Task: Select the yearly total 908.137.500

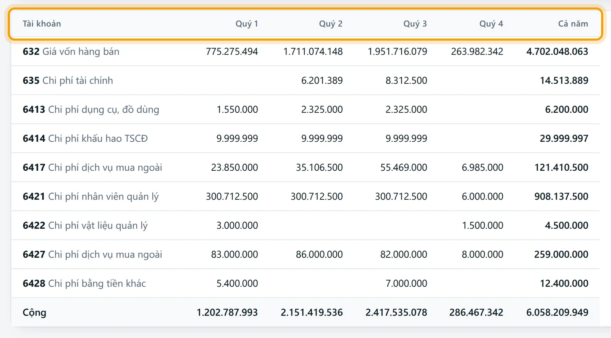Action: [x=561, y=197]
